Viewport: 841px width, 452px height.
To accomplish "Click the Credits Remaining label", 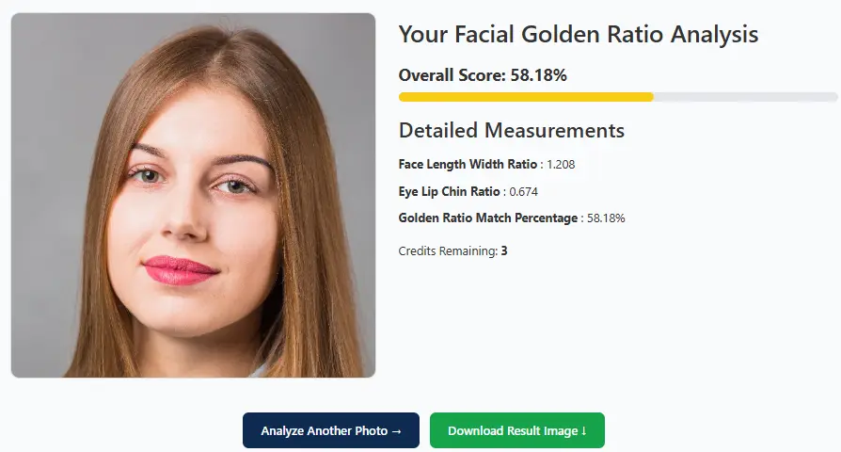I will (x=447, y=251).
